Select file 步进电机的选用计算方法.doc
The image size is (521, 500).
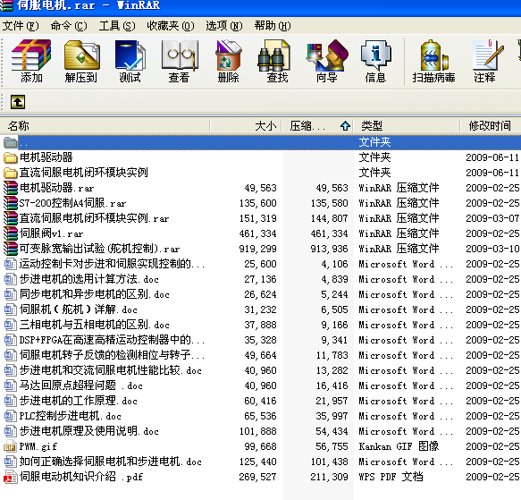click(x=88, y=279)
